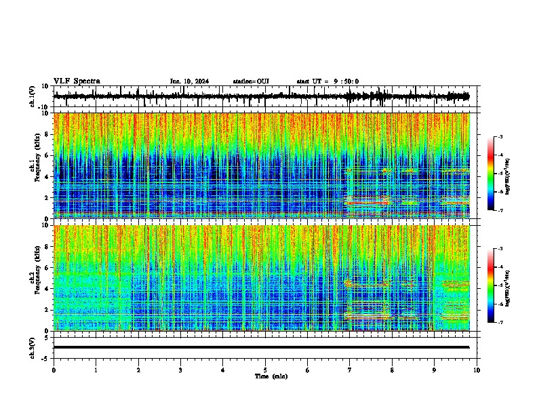This screenshot has height=415, width=537.
Task: Click the flat ch.3 voltage trace
Action: click(x=261, y=347)
